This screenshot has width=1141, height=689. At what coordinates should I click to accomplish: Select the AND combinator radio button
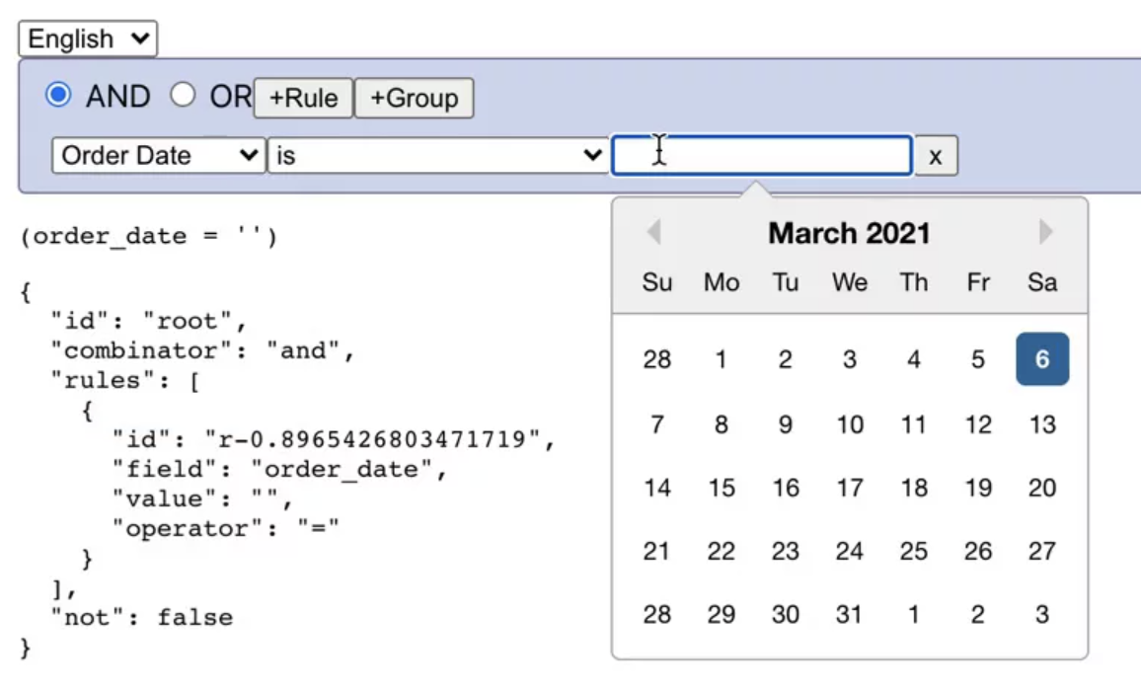click(58, 95)
